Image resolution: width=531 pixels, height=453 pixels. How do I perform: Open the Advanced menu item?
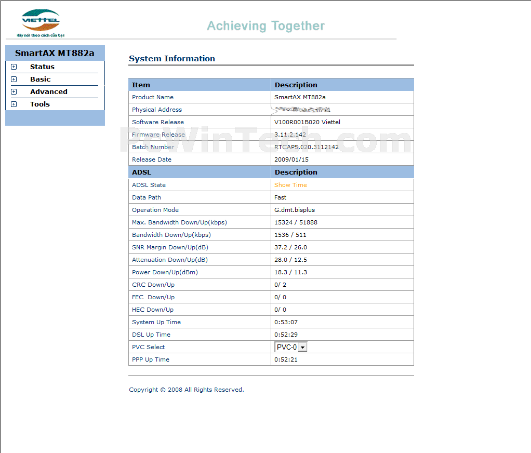49,92
